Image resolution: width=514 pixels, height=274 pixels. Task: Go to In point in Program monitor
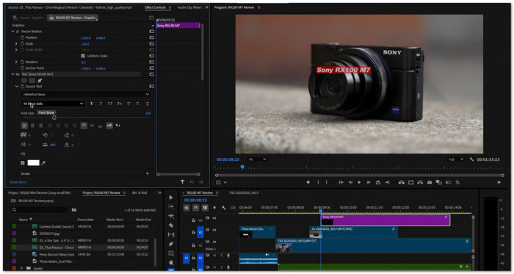click(341, 182)
